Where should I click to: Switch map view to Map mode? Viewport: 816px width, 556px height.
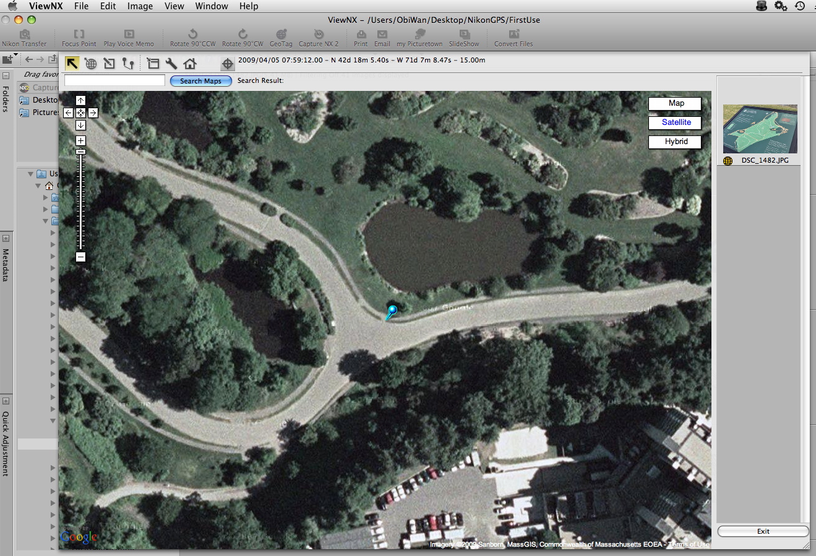click(675, 104)
